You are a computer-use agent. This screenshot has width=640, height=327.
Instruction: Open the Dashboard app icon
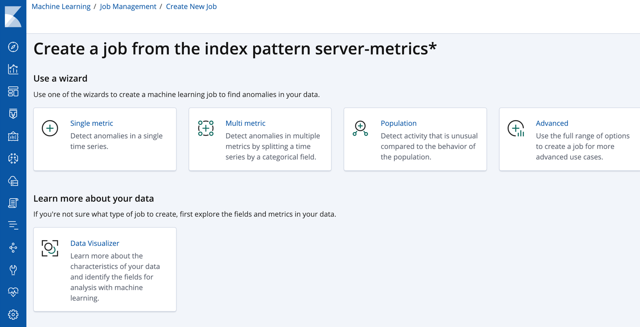13,91
